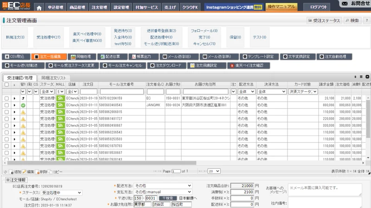This screenshot has height=208, width=371.
Task: Check the row for order 5059060498687
Action: point(6,126)
